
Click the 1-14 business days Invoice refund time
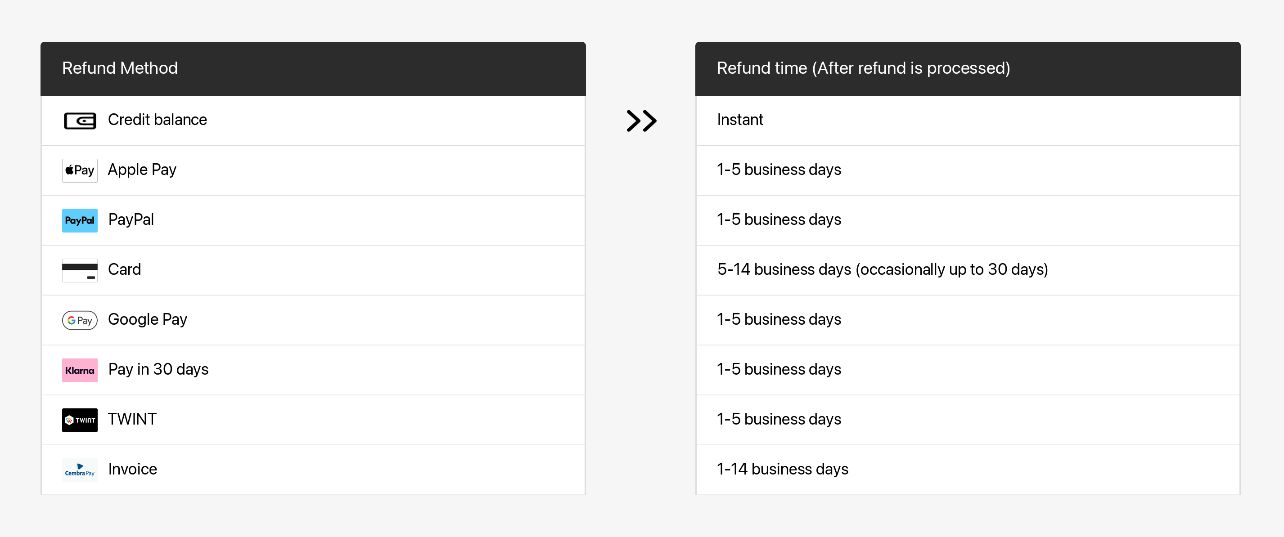pyautogui.click(x=782, y=469)
